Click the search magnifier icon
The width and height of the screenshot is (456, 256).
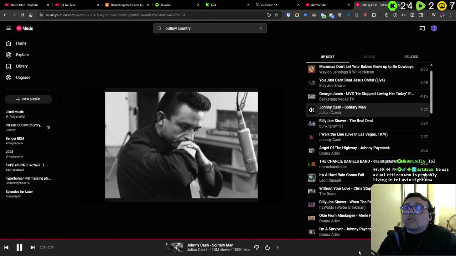pos(159,28)
